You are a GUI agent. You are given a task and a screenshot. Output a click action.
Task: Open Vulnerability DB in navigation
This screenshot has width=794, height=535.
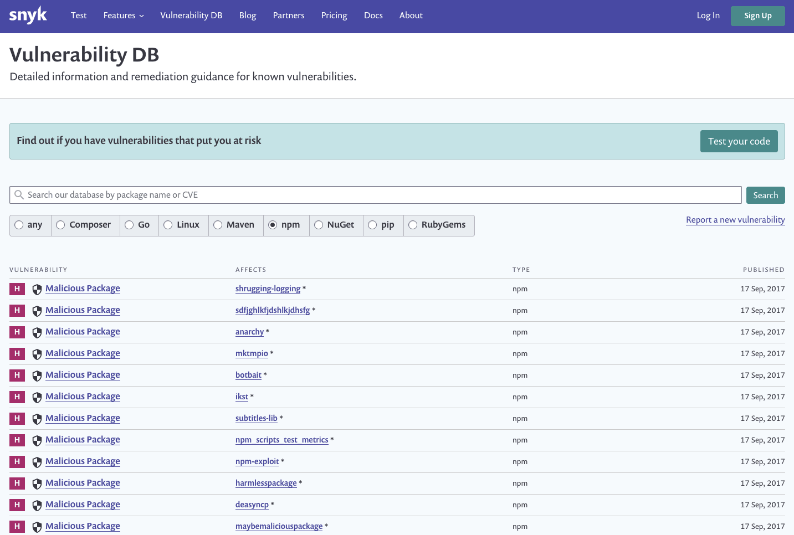pyautogui.click(x=191, y=16)
